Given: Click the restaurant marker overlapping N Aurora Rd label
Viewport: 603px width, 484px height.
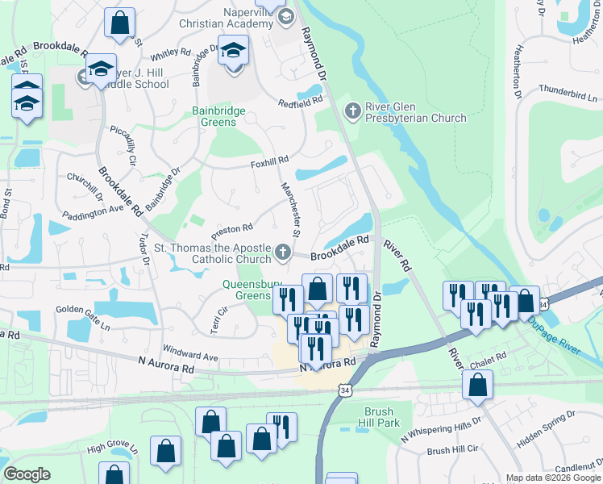Looking at the screenshot, I should (x=316, y=351).
